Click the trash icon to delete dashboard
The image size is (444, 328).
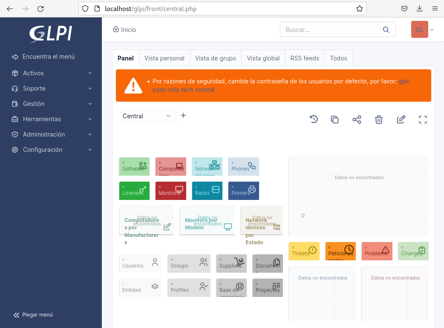[x=379, y=120]
